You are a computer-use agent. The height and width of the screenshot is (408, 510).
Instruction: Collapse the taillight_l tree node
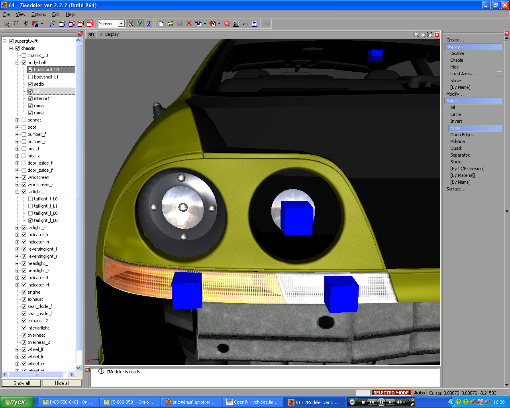point(17,192)
